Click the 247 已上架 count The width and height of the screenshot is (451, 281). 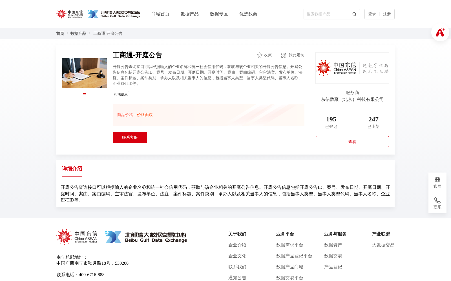click(x=373, y=123)
